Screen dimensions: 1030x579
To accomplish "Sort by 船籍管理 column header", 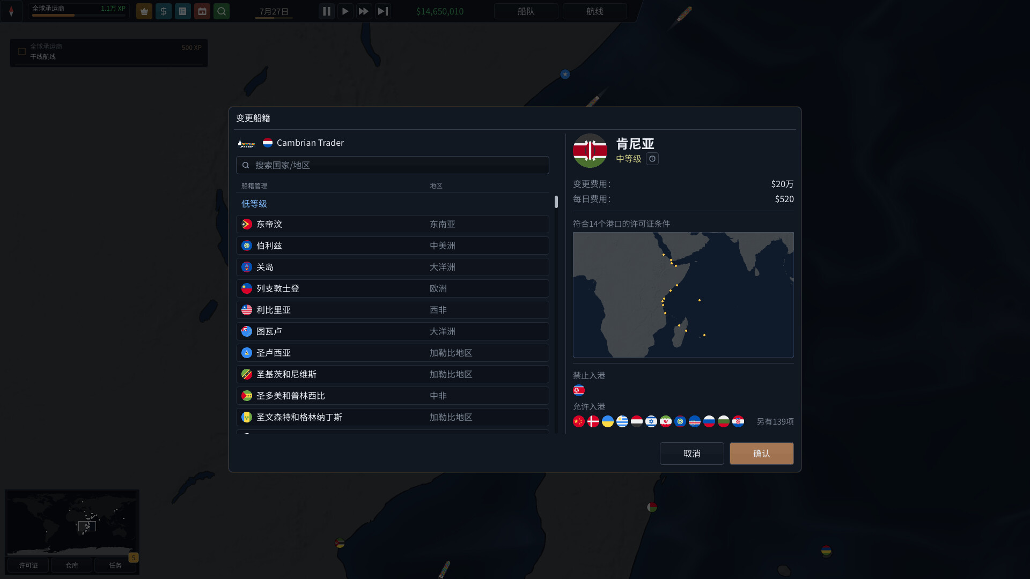I will click(254, 185).
